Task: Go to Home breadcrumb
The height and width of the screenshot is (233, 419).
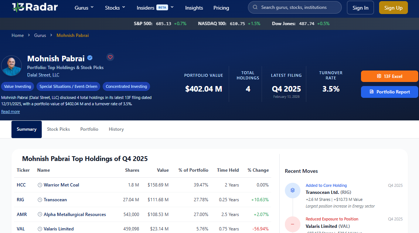Action: tap(18, 35)
